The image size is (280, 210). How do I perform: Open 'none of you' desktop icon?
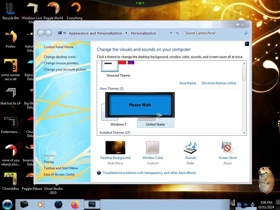[x=11, y=155]
